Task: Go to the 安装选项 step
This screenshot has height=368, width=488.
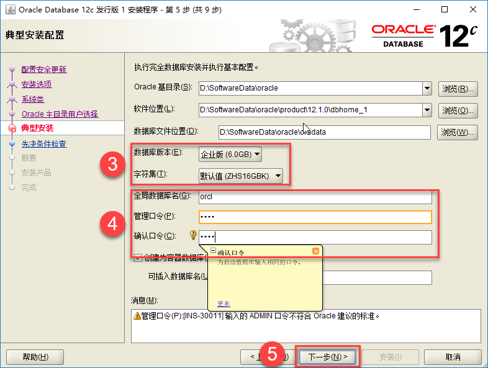Action: 37,84
